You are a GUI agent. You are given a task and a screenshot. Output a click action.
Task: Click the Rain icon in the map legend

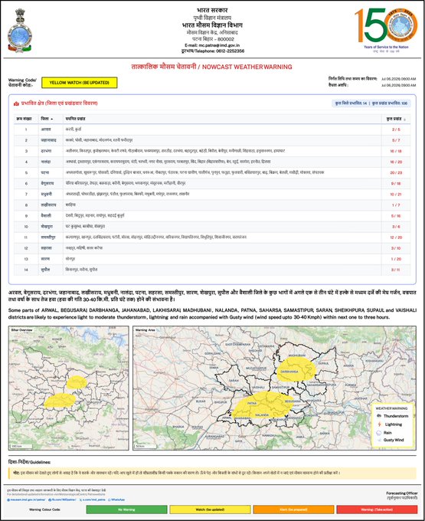pyautogui.click(x=379, y=433)
